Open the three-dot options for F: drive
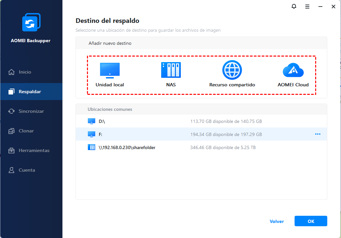 click(x=317, y=134)
